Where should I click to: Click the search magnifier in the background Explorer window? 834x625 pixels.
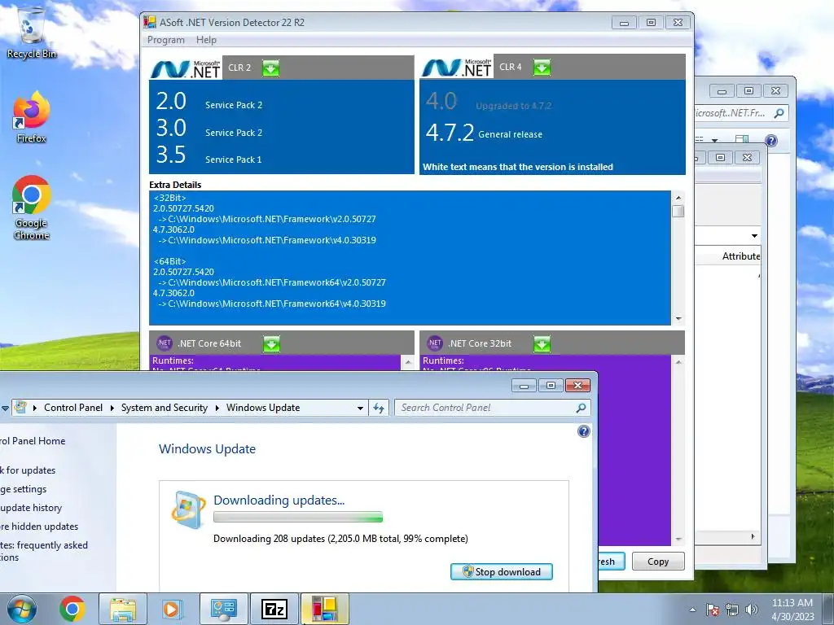click(779, 113)
